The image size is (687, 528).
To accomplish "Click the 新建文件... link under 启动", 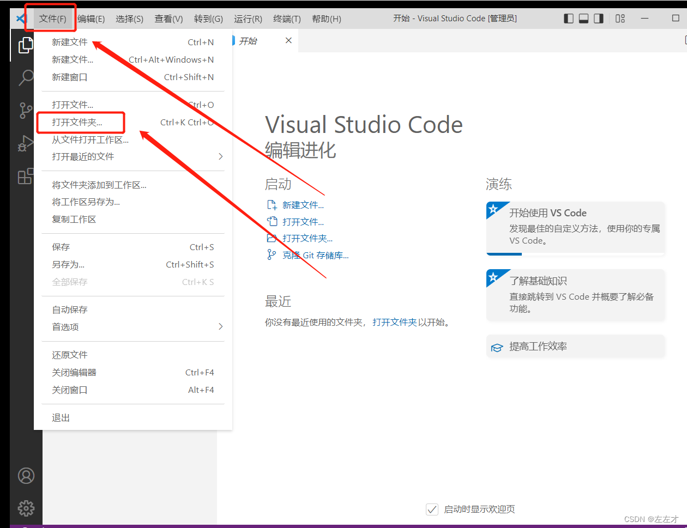I will tap(303, 205).
